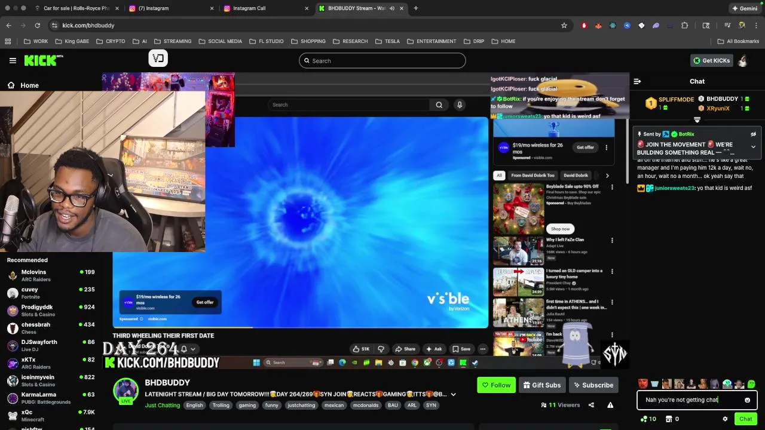Reload the page in Chrome
Image resolution: width=765 pixels, height=430 pixels.
click(37, 26)
